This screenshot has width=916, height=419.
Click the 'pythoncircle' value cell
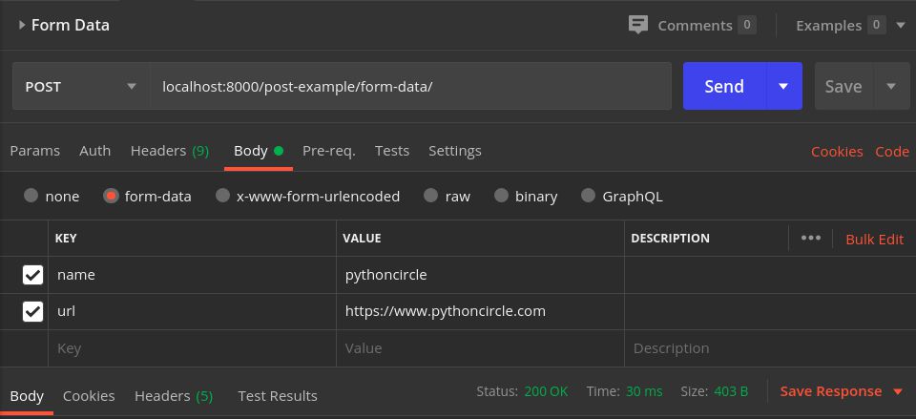click(480, 275)
